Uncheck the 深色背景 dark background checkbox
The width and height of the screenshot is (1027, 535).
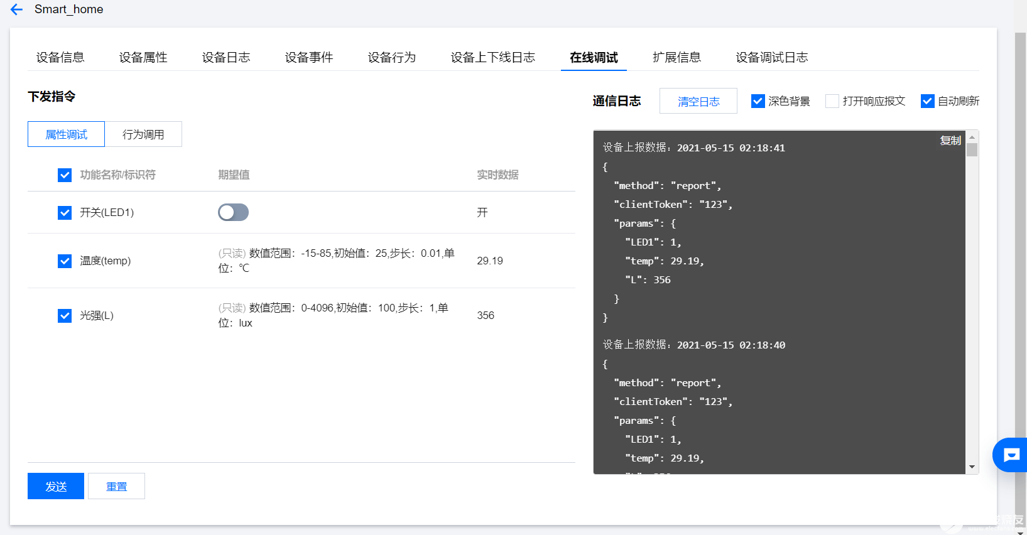(758, 101)
